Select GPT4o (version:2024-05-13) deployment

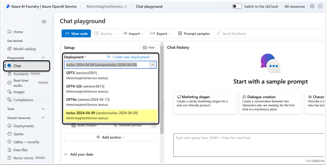pos(110,102)
